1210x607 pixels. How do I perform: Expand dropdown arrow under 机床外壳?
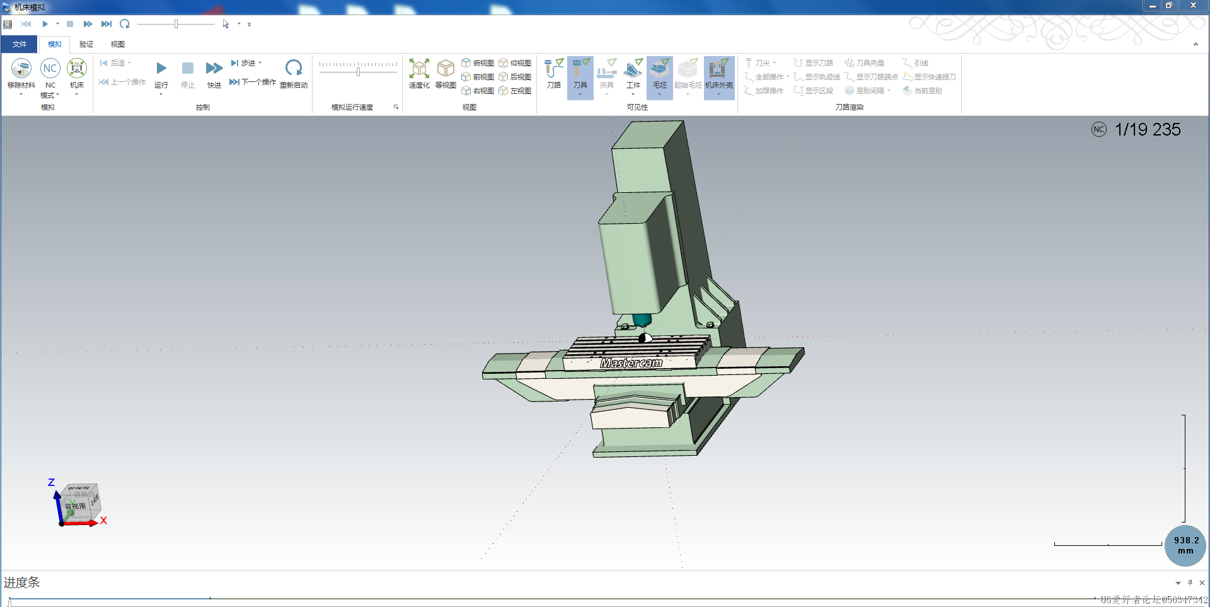(719, 95)
